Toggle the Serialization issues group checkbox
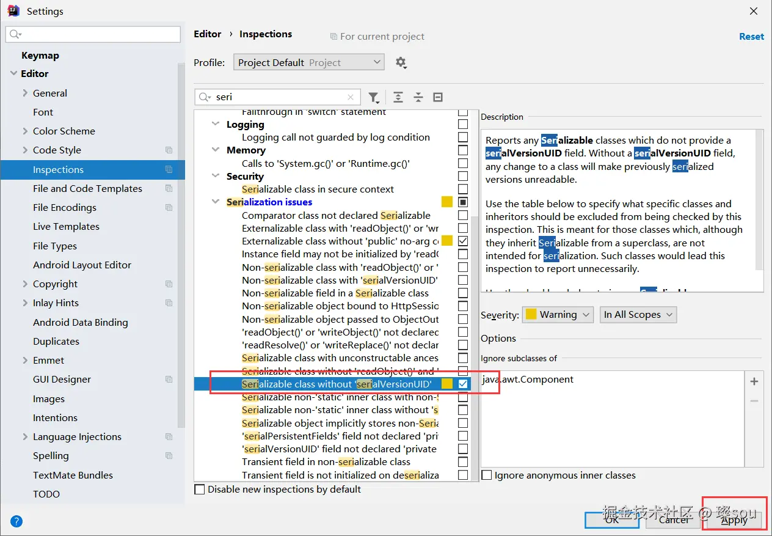 [x=463, y=202]
